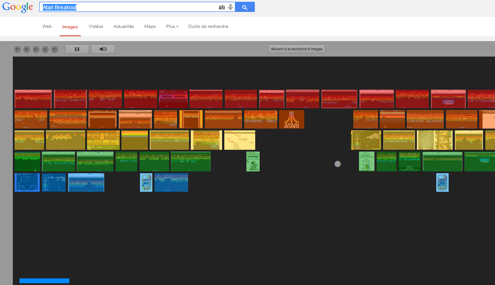
Task: Click the last life indicator circle
Action: click(x=54, y=49)
